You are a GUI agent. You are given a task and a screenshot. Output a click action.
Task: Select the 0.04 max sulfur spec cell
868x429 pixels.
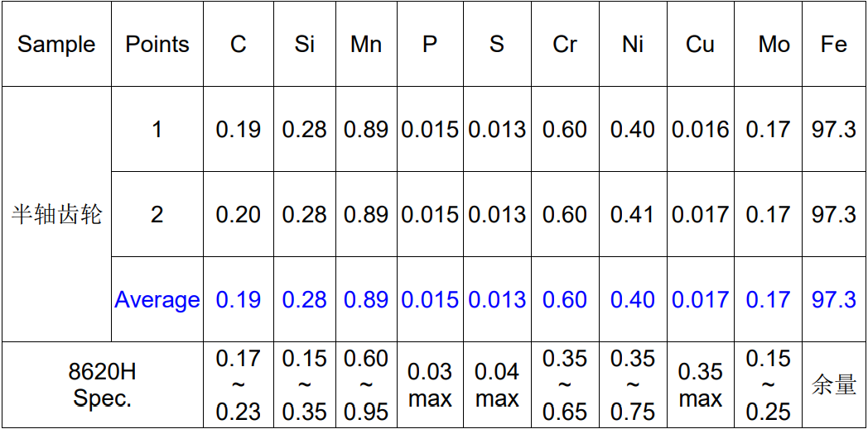pyautogui.click(x=497, y=385)
